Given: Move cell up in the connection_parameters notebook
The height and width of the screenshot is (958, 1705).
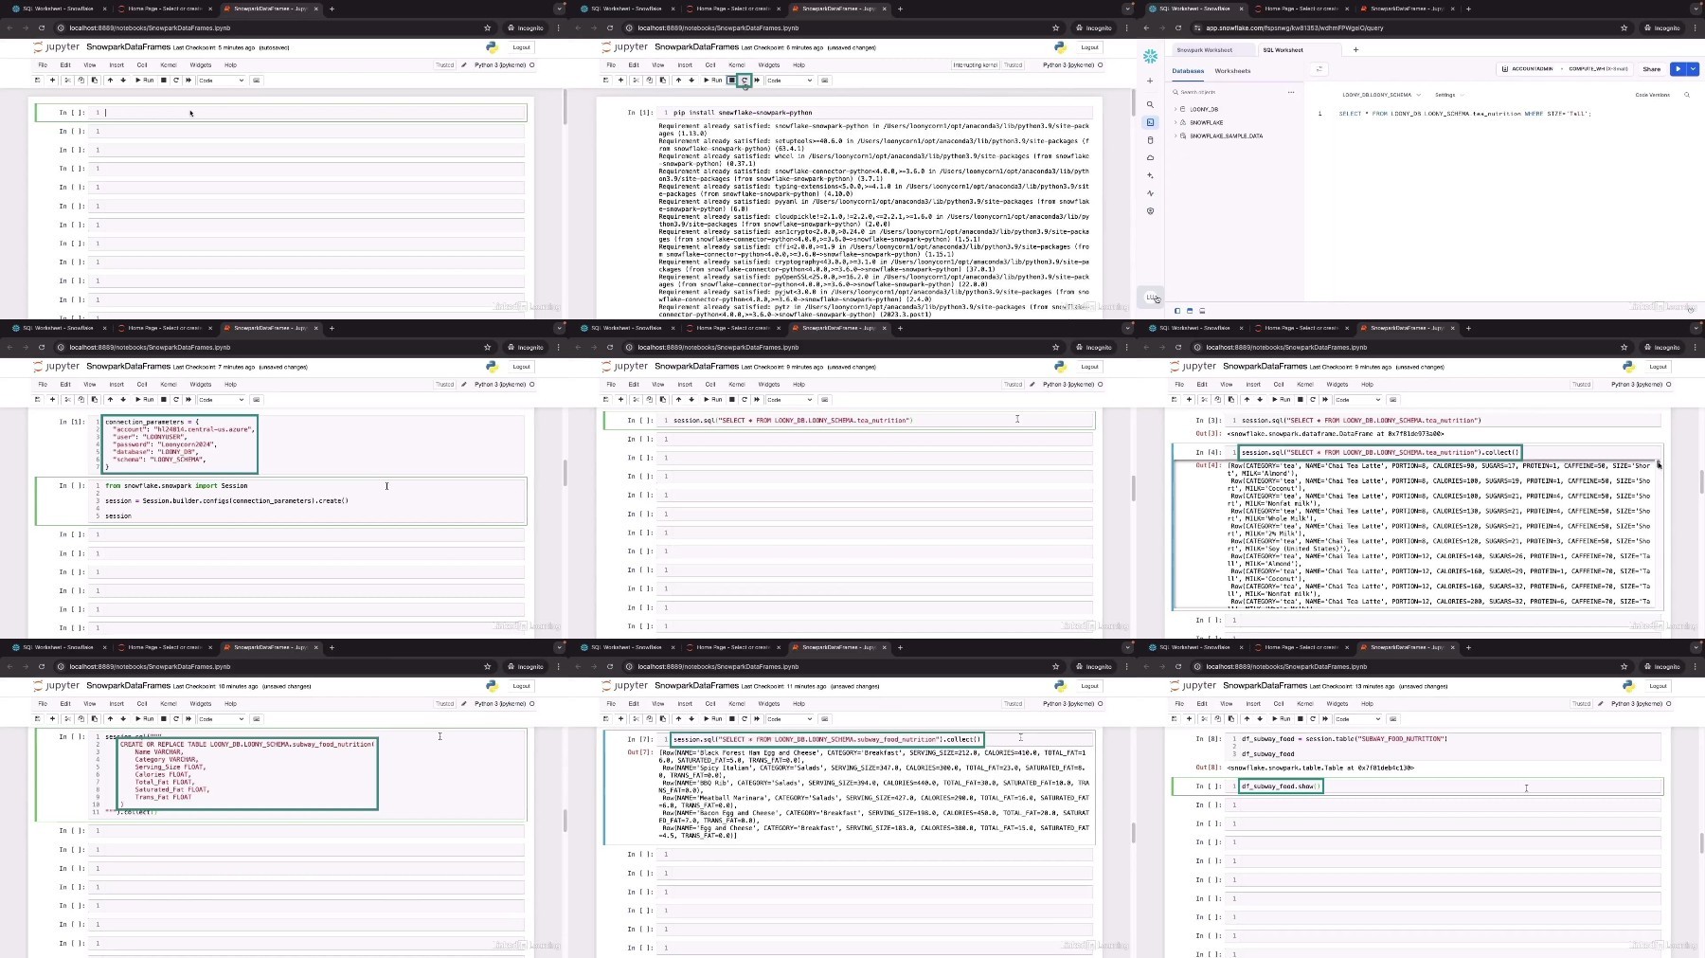Looking at the screenshot, I should point(110,400).
